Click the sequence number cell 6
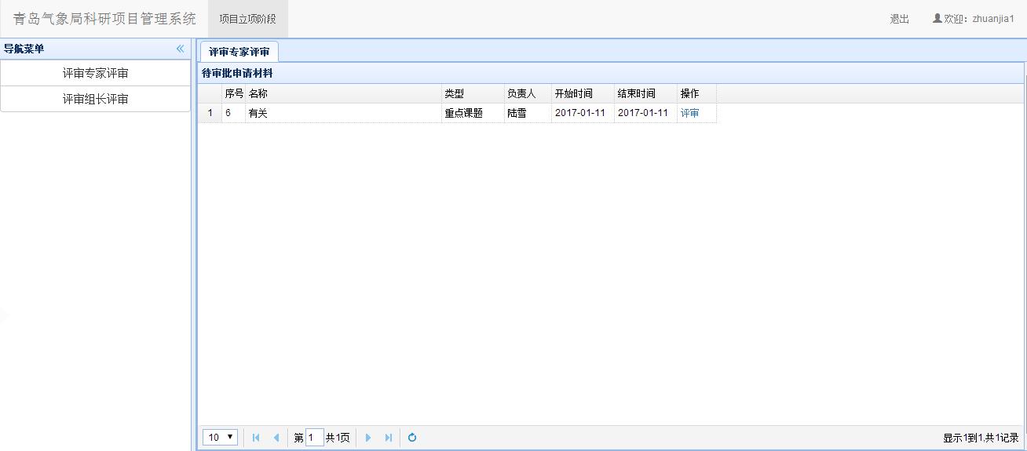This screenshot has height=451, width=1027. 234,113
